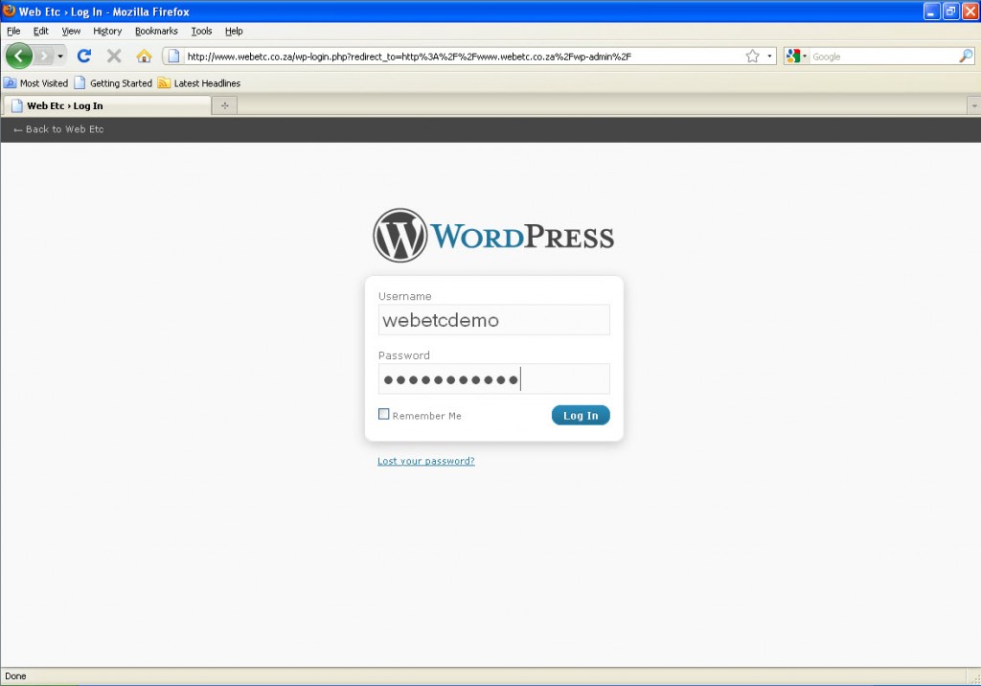Open the File menu
Viewport: 981px width, 686px height.
pyautogui.click(x=13, y=31)
